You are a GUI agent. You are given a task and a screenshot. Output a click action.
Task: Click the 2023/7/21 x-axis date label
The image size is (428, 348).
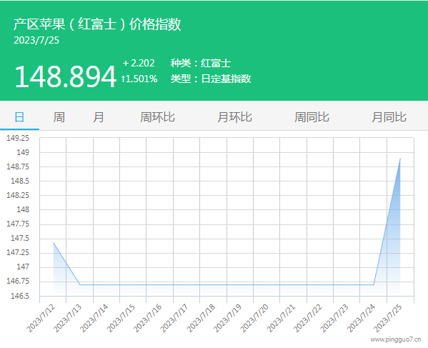tap(281, 318)
